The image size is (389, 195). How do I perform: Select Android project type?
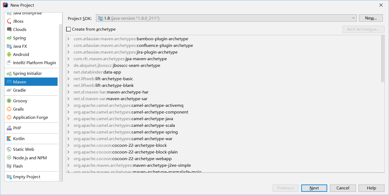pyautogui.click(x=31, y=55)
